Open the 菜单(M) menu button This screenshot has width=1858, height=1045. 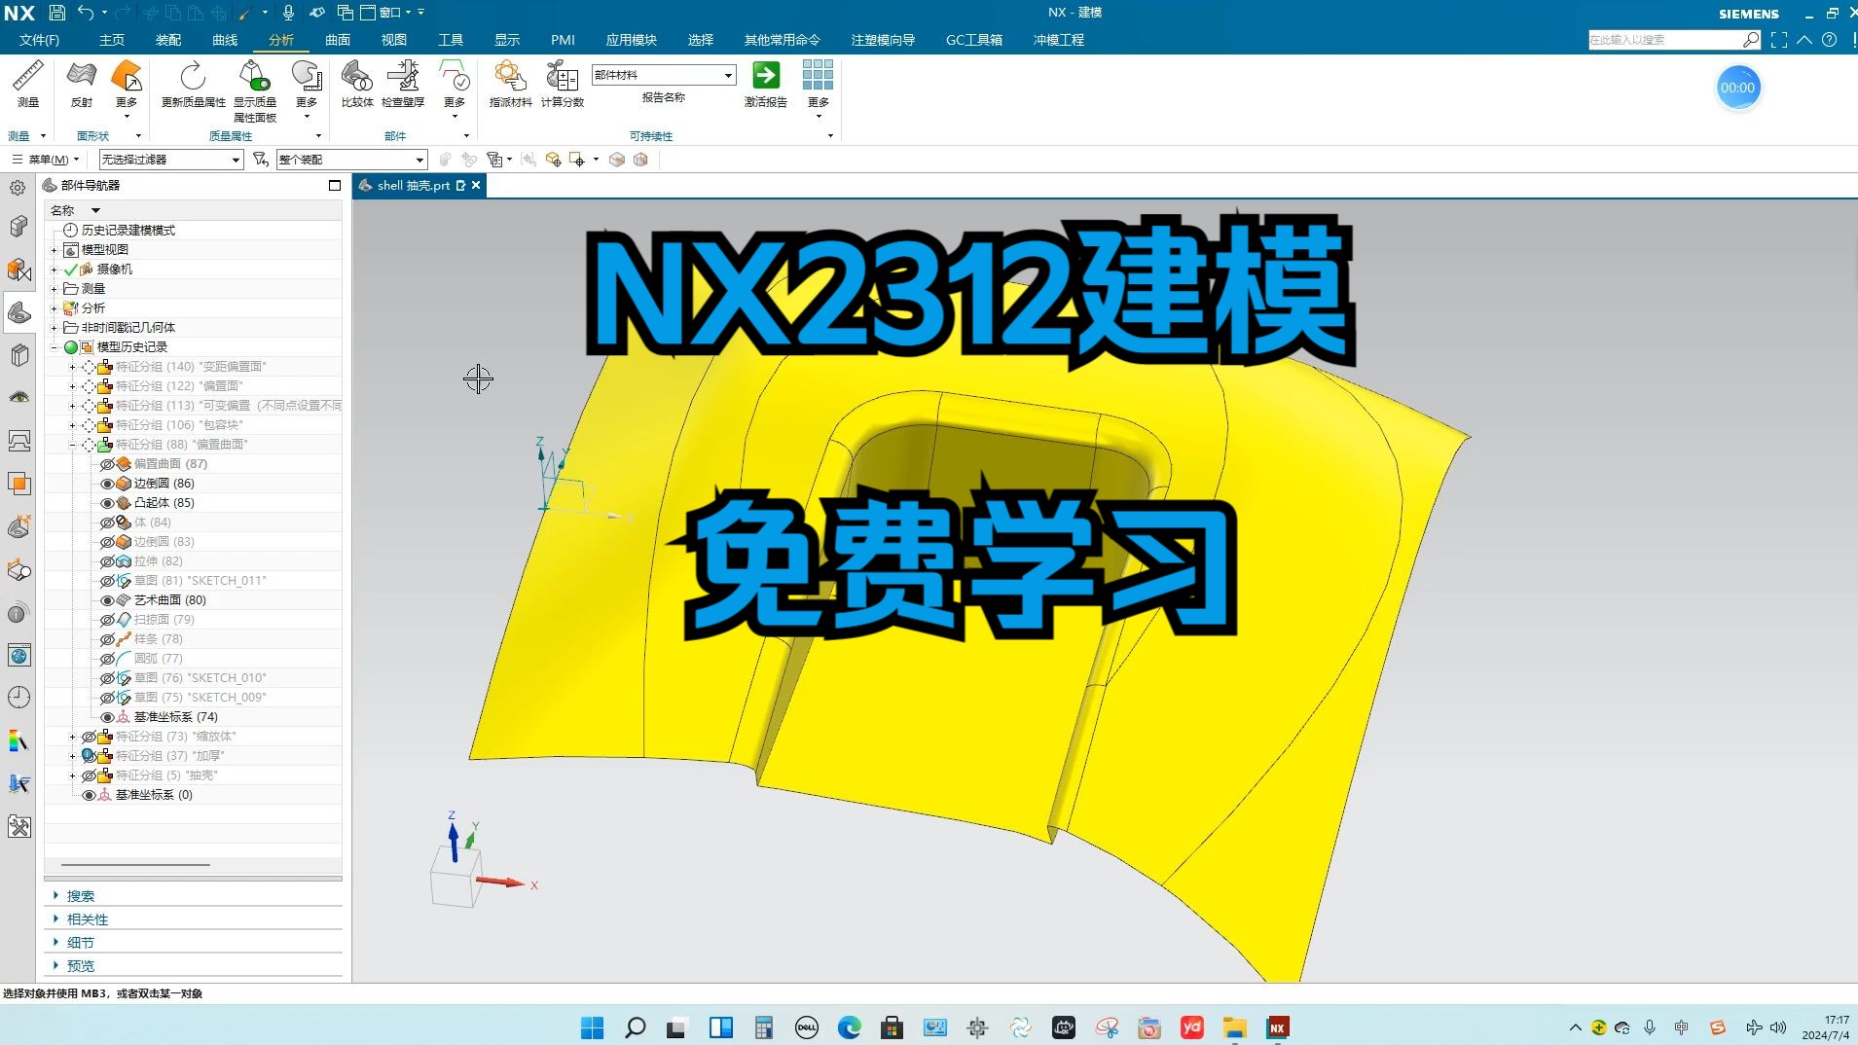(44, 159)
